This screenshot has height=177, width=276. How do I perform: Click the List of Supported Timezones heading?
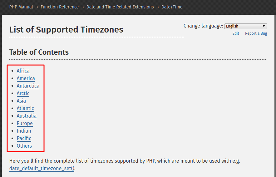66,30
